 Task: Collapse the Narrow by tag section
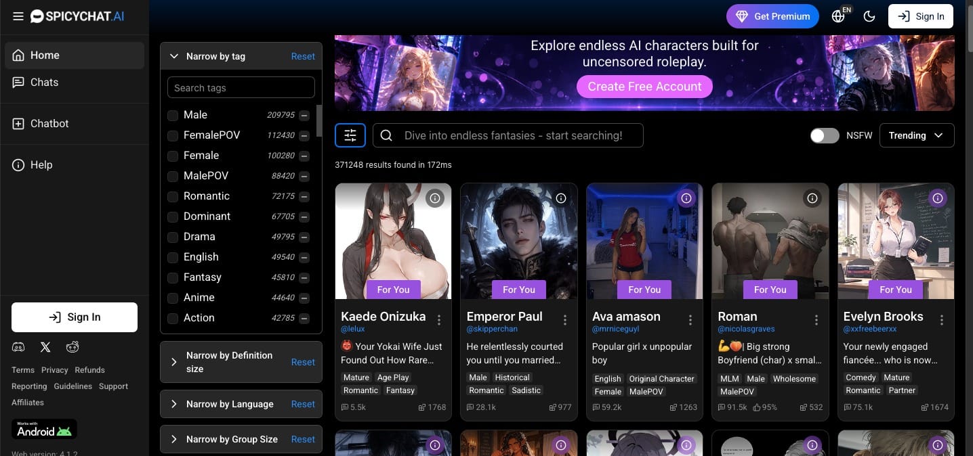click(x=174, y=56)
